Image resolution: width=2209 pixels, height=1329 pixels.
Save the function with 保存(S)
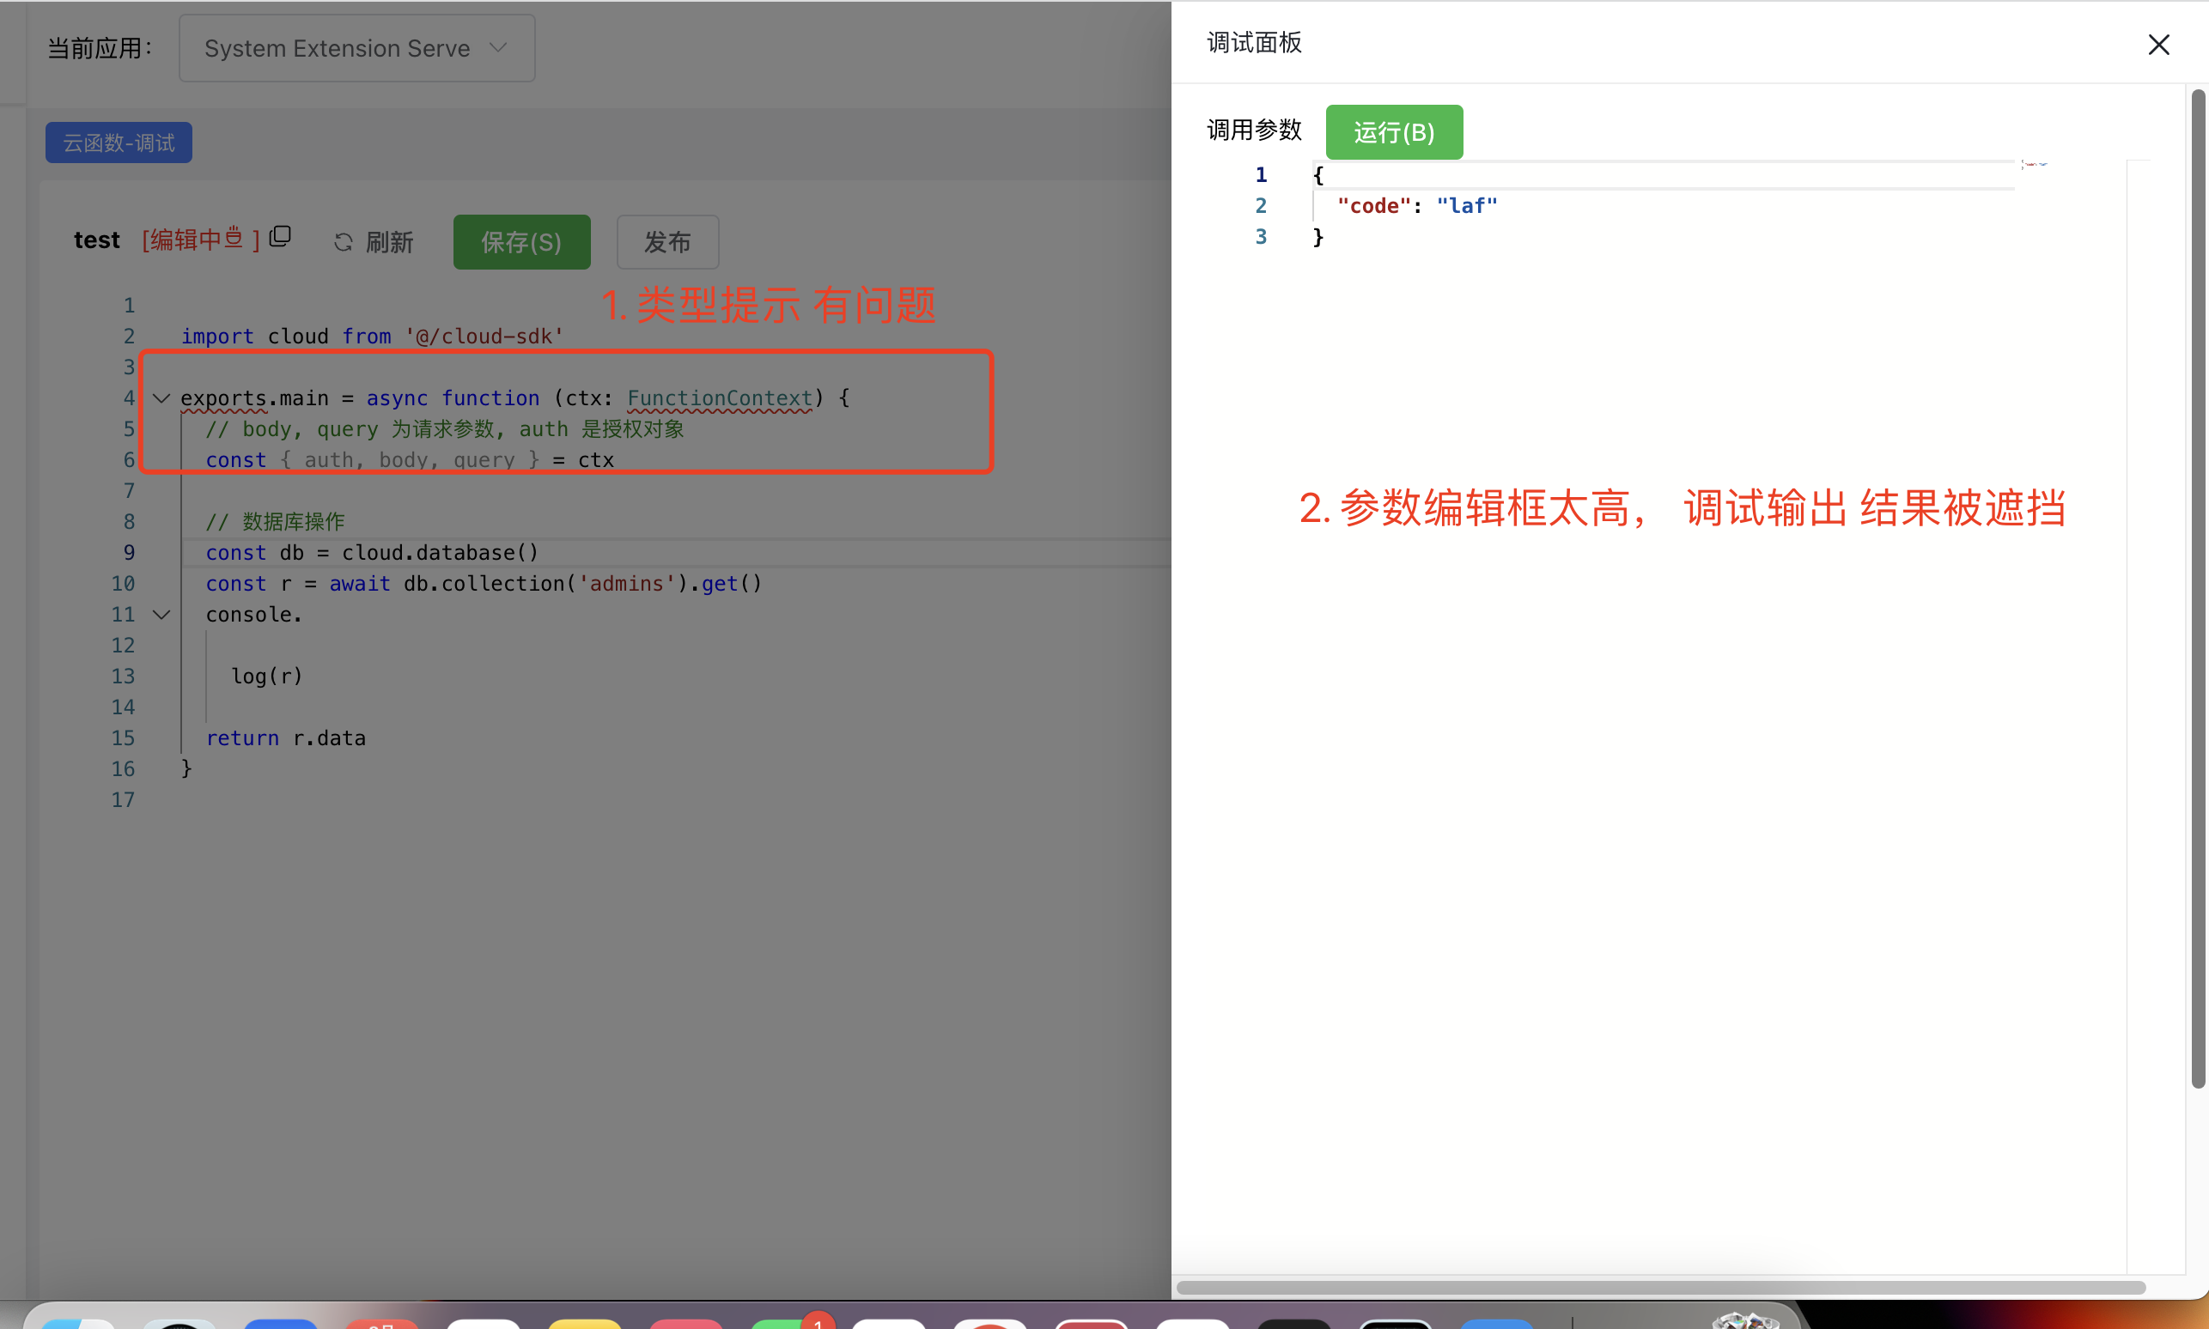(x=521, y=242)
